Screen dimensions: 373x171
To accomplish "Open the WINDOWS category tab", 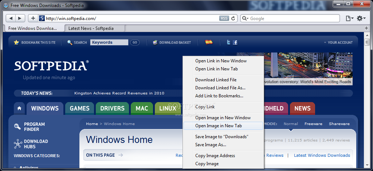I will pyautogui.click(x=45, y=108).
